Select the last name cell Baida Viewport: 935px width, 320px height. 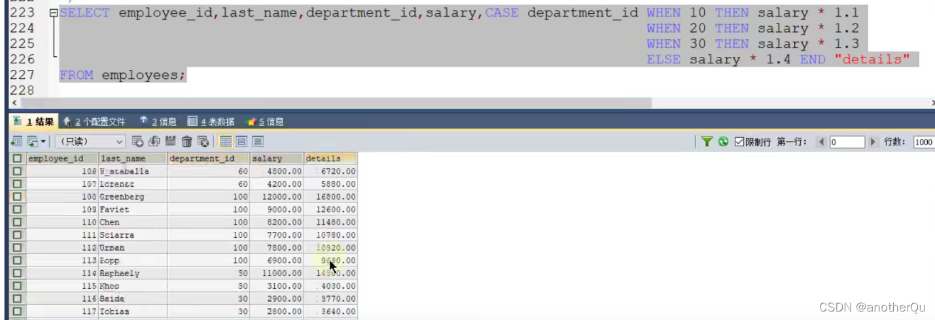point(133,298)
